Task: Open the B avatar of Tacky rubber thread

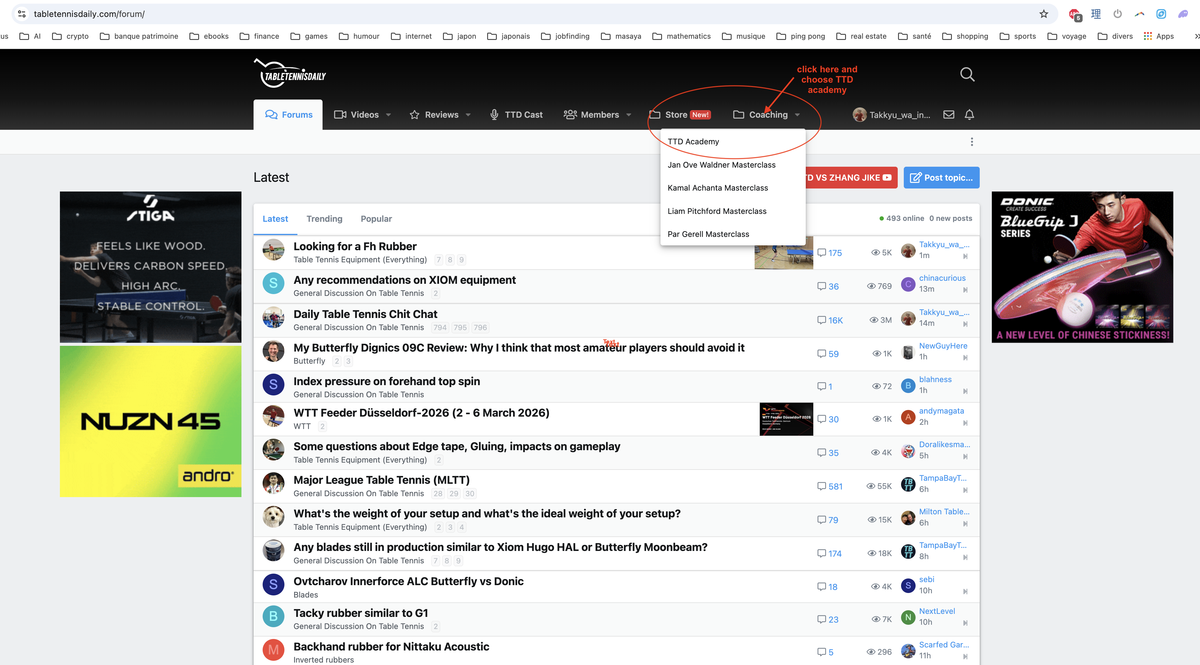Action: coord(274,616)
